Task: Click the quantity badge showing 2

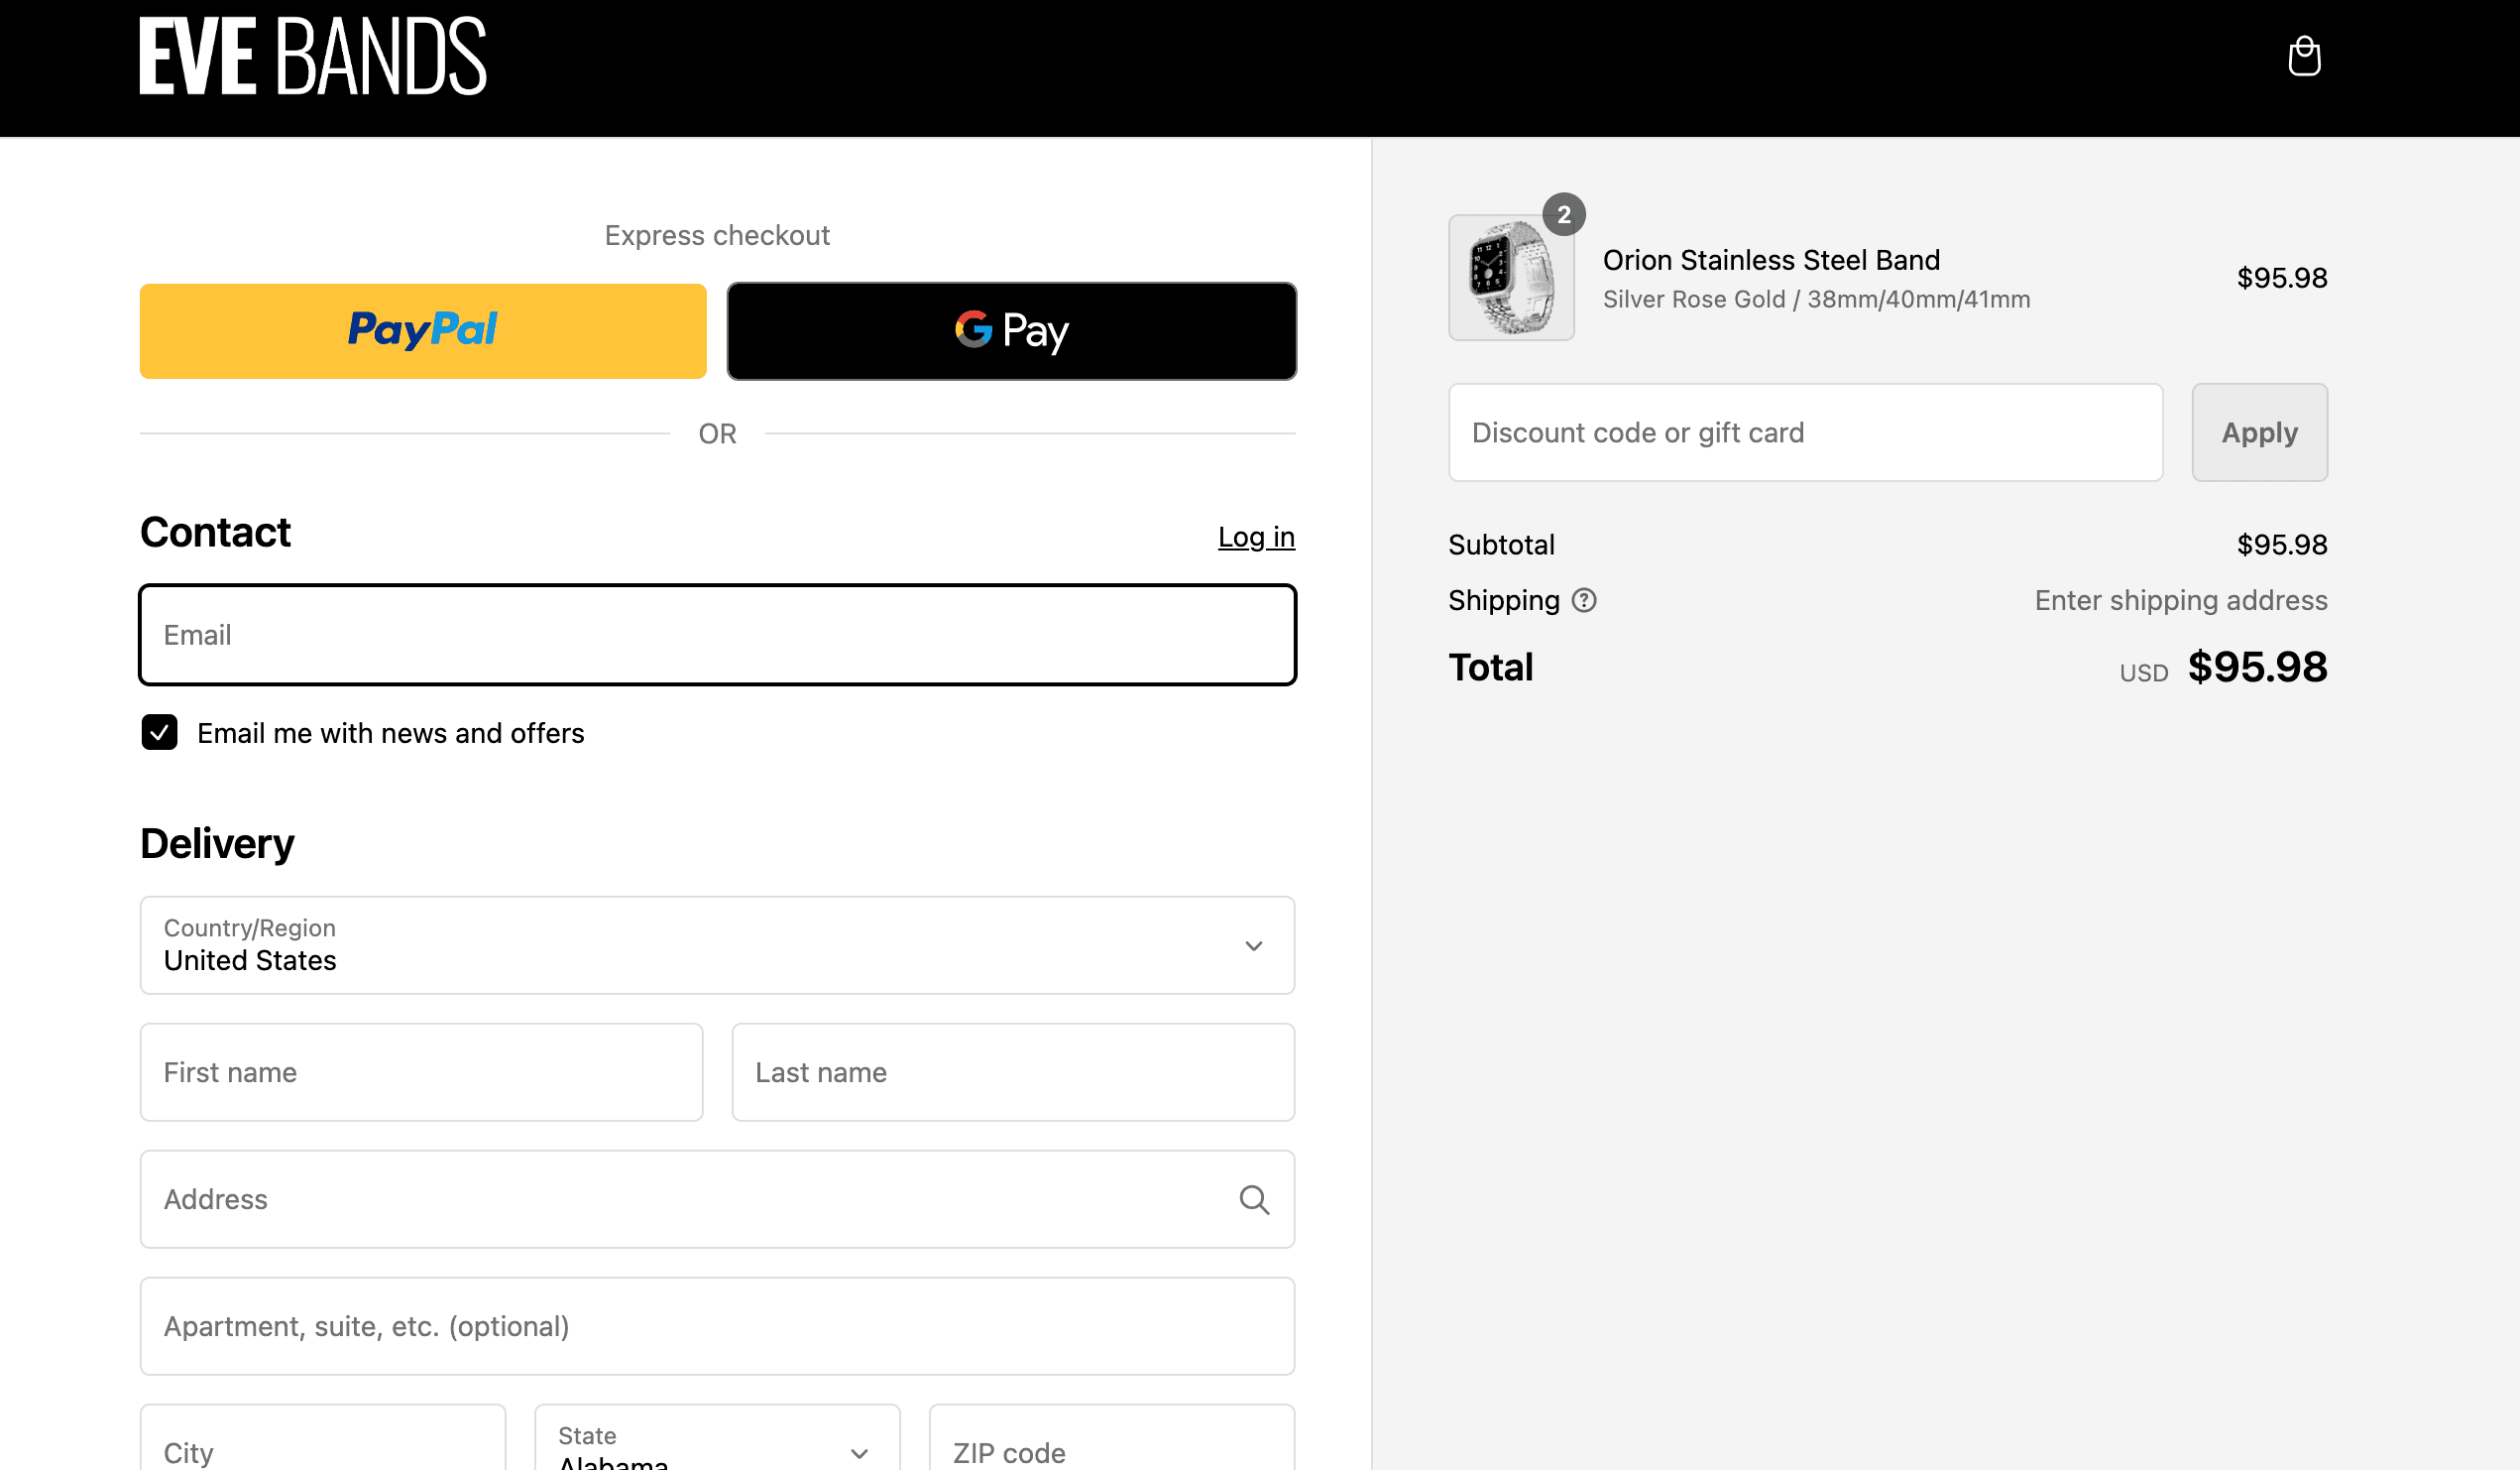Action: tap(1564, 214)
